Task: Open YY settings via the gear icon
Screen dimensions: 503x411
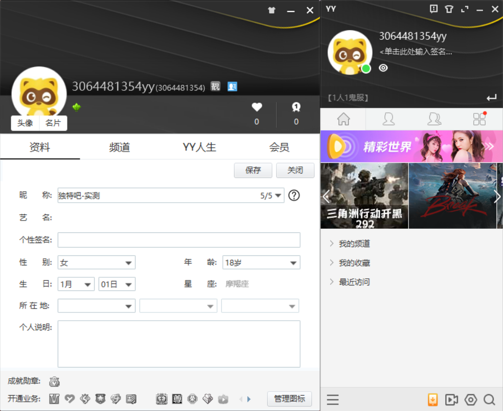Action: pyautogui.click(x=470, y=400)
